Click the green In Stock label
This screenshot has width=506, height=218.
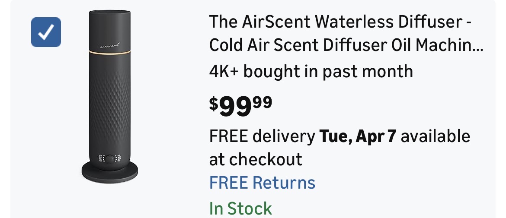coord(240,209)
